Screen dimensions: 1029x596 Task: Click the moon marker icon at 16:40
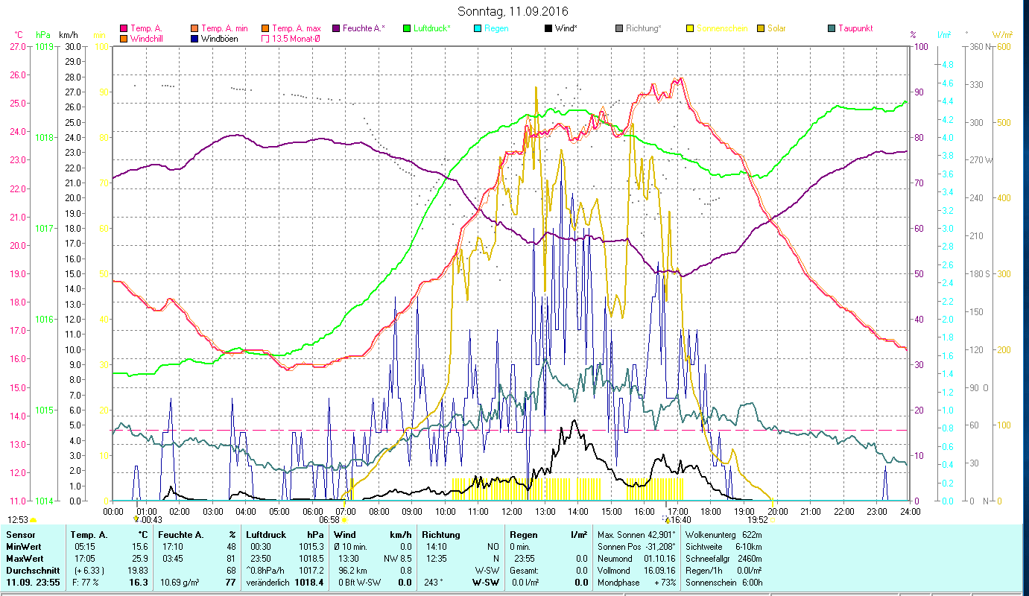667,519
